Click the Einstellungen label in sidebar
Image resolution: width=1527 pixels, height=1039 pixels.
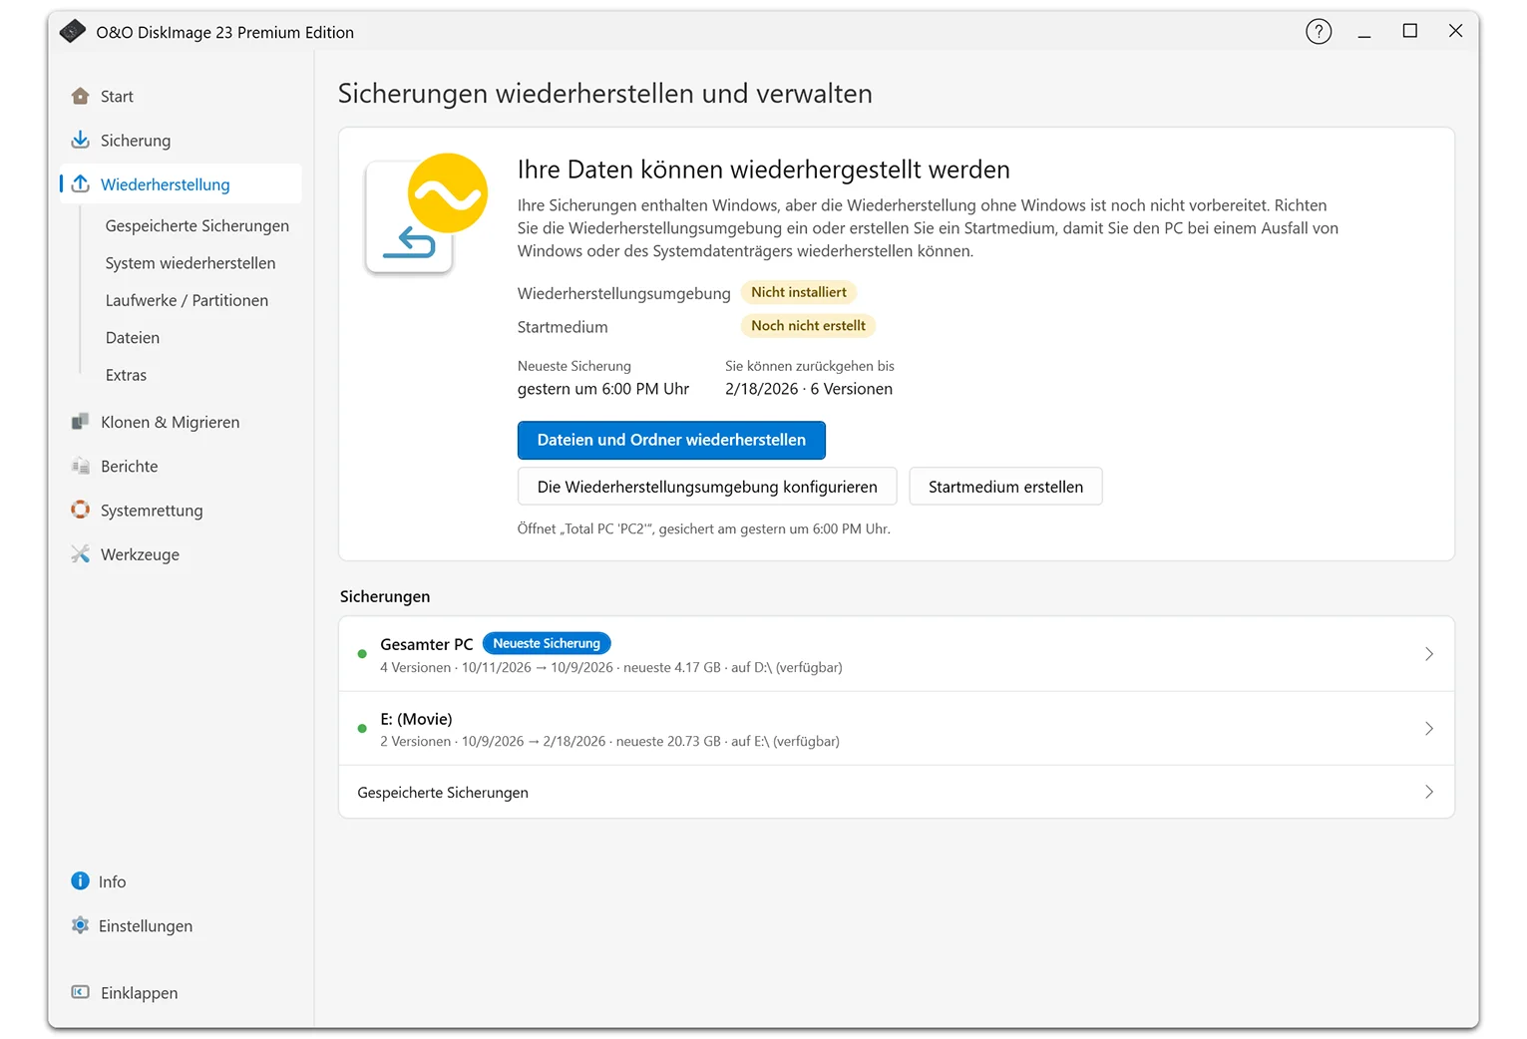pyautogui.click(x=146, y=926)
